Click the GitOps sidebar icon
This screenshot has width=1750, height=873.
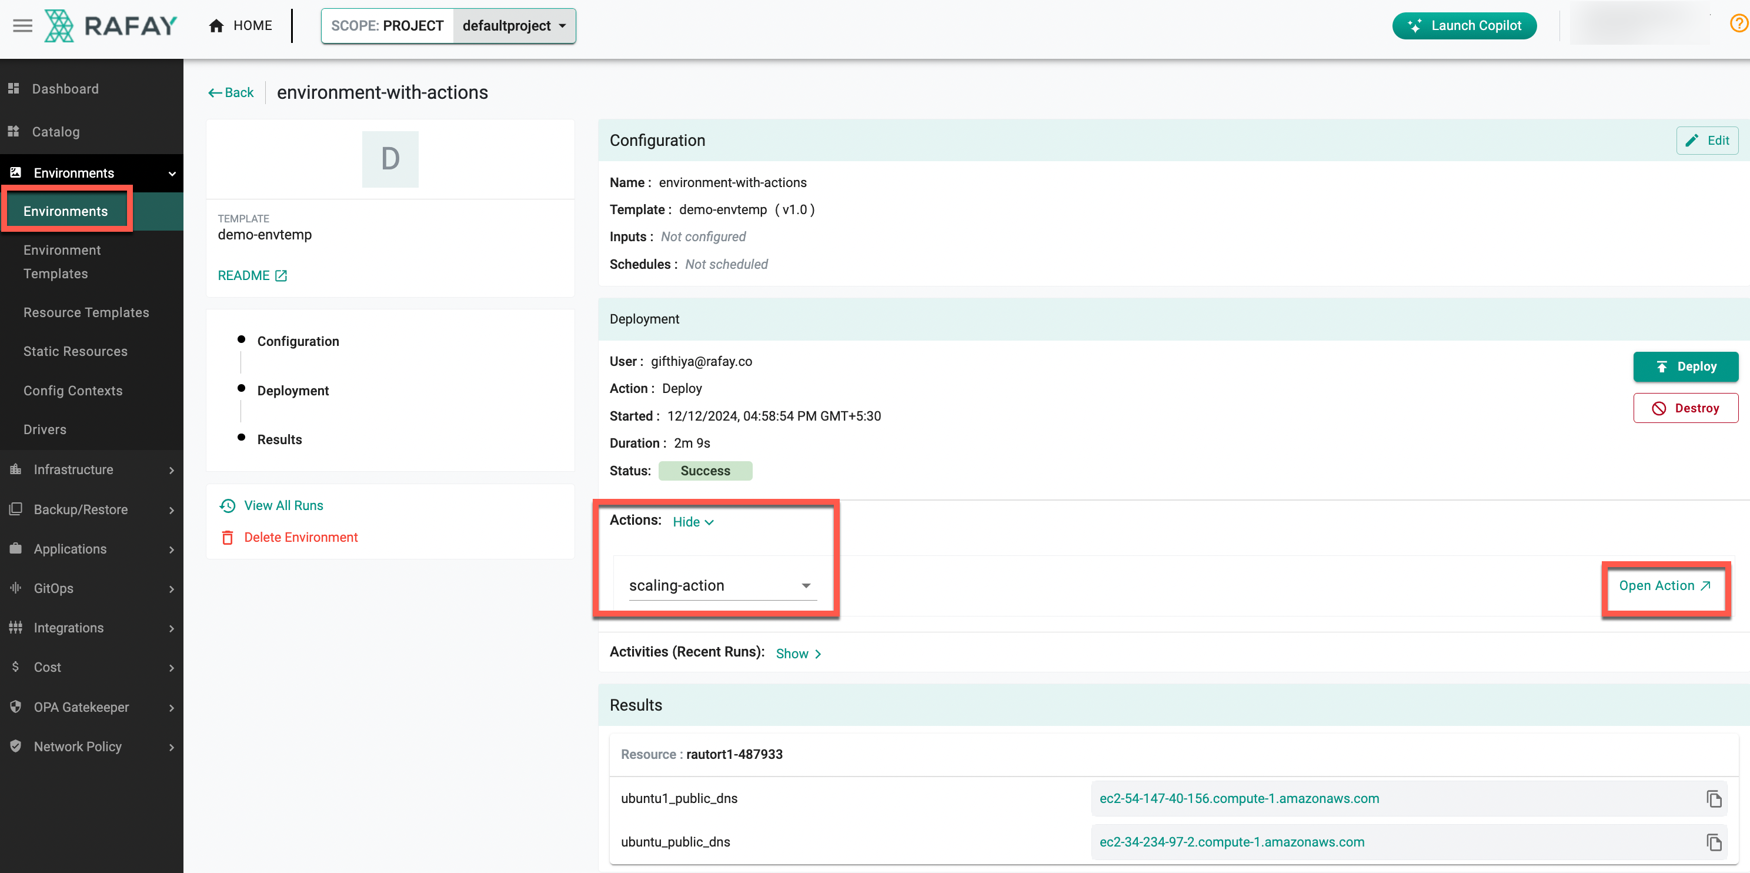coord(16,588)
